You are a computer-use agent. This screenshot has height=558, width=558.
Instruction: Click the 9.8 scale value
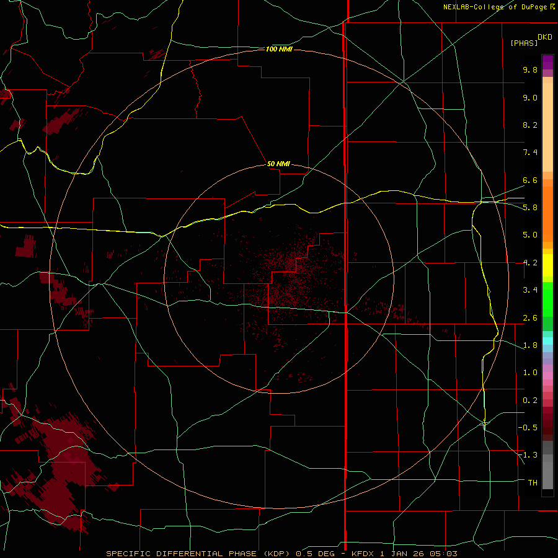[x=530, y=69]
